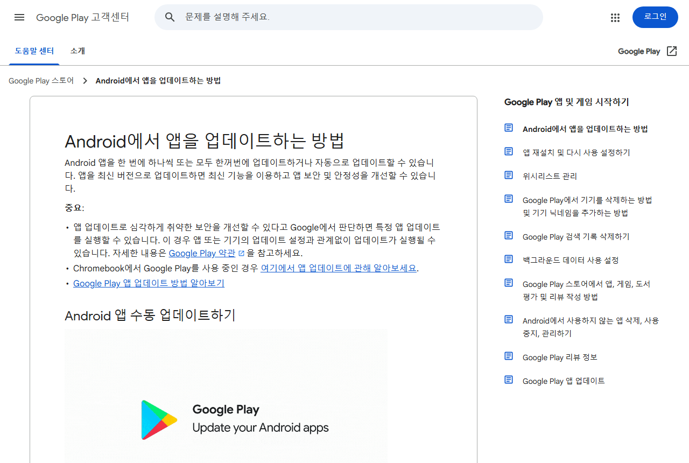Click article icon beside '평가 및 리뷰 작성 방법'

pyautogui.click(x=509, y=283)
